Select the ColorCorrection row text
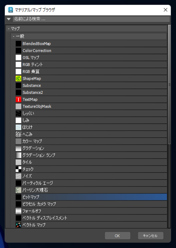 point(37,51)
